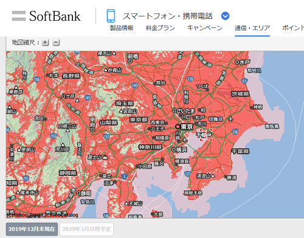Screen dimensions: 304x238
Task: Open the 製品情報 menu
Action: [122, 28]
